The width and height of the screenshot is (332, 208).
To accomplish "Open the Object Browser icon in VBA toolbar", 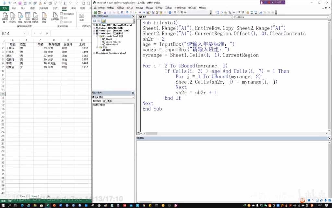I will [x=161, y=12].
